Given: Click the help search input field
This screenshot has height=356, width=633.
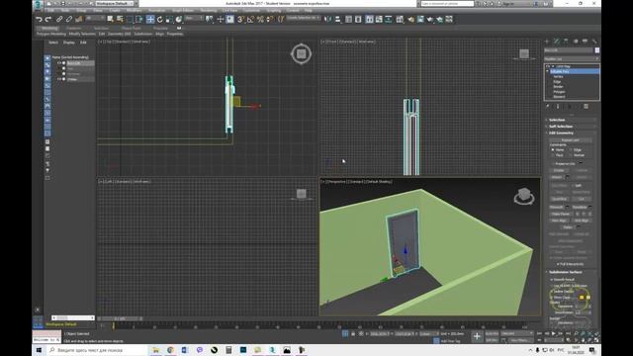Looking at the screenshot, I should (447, 3).
